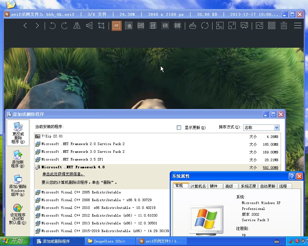Switch to the 硬件 tab
Viewport: 308px width, 246px height.
(215, 186)
